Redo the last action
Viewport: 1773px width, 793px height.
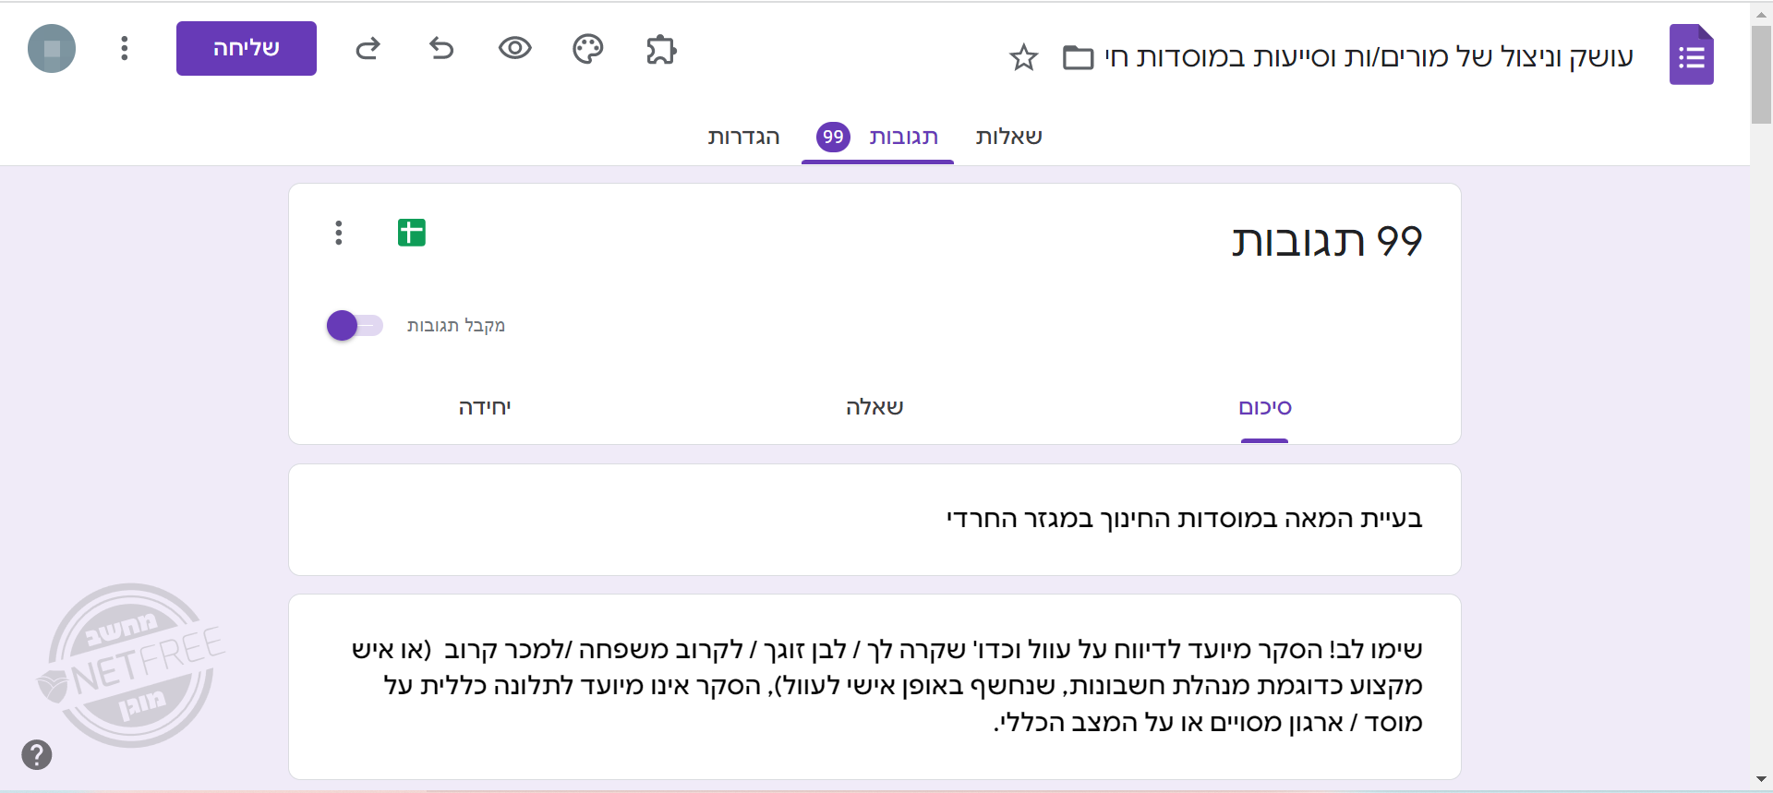point(368,48)
